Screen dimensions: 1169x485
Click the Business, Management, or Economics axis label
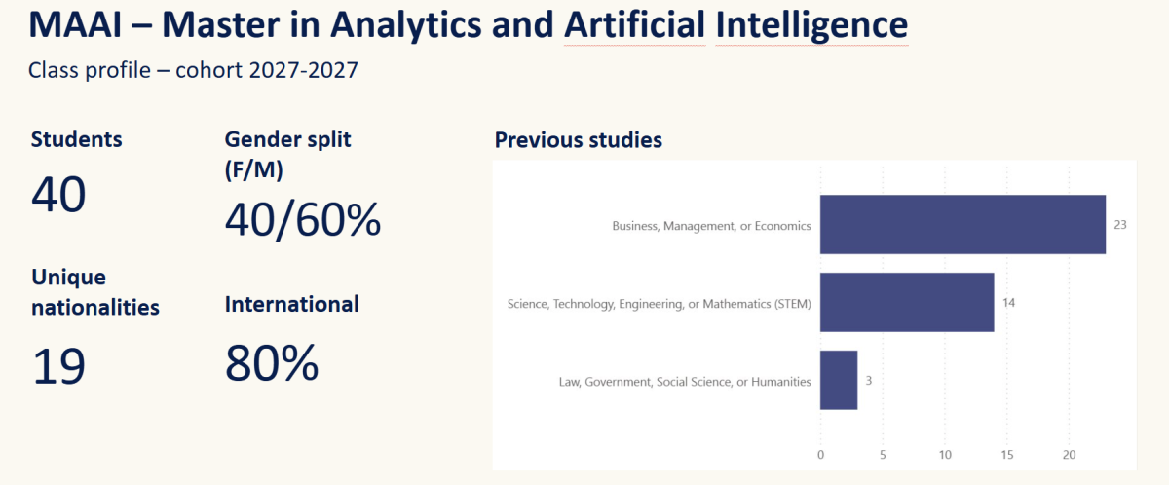click(711, 226)
